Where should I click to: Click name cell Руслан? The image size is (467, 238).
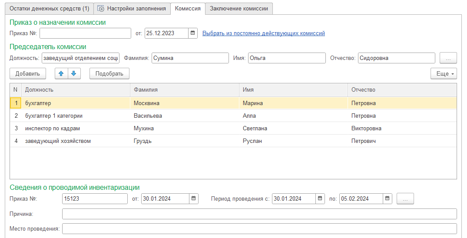(x=293, y=141)
